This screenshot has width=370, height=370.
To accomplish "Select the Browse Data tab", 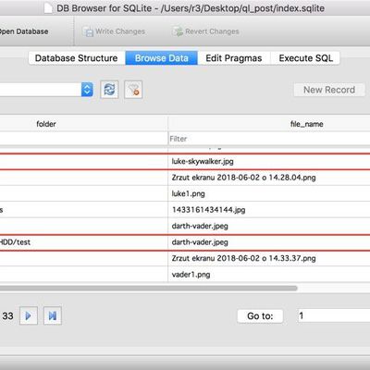I will pyautogui.click(x=162, y=58).
